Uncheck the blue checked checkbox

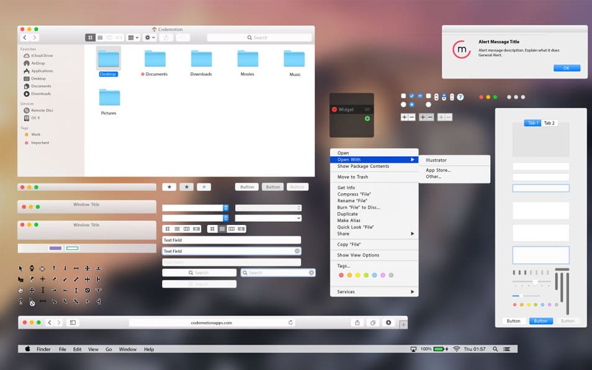(412, 96)
